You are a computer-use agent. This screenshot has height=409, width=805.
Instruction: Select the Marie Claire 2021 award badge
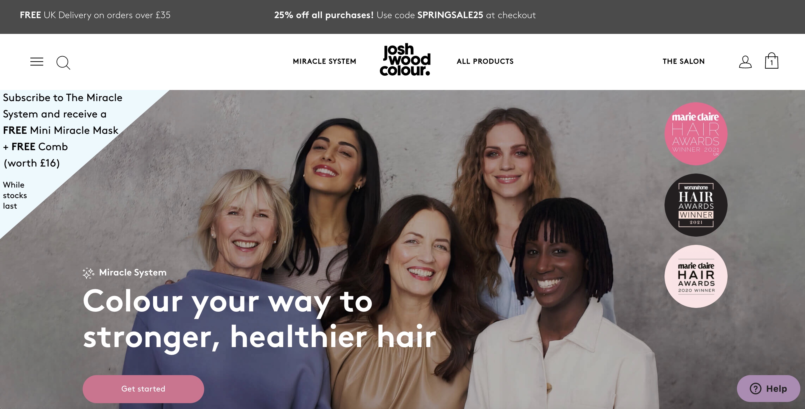tap(696, 134)
